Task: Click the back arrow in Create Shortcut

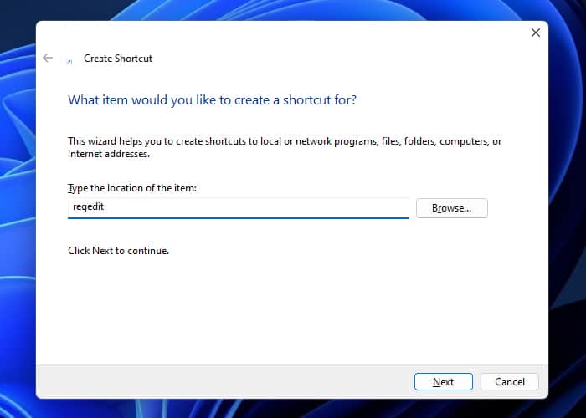Action: point(48,58)
